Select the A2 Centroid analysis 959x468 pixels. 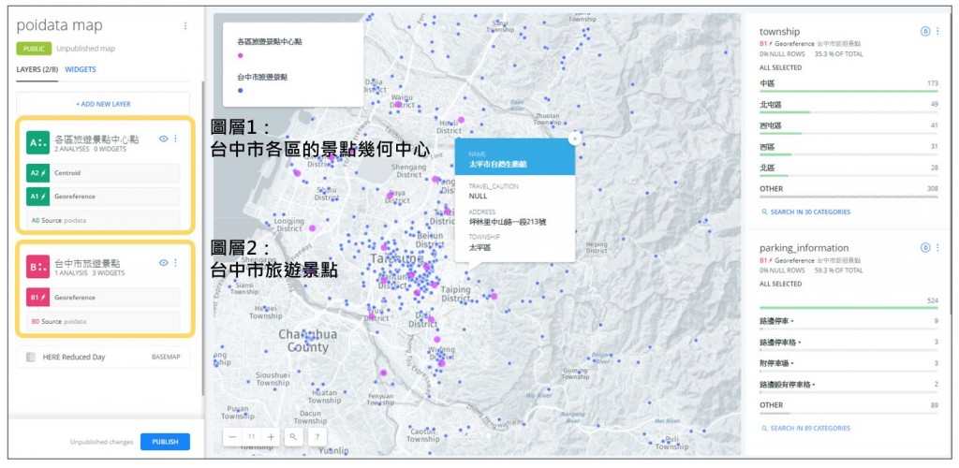click(103, 173)
